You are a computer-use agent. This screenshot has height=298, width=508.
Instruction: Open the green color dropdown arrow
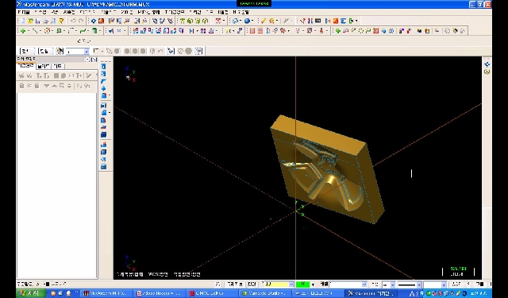tap(313, 284)
